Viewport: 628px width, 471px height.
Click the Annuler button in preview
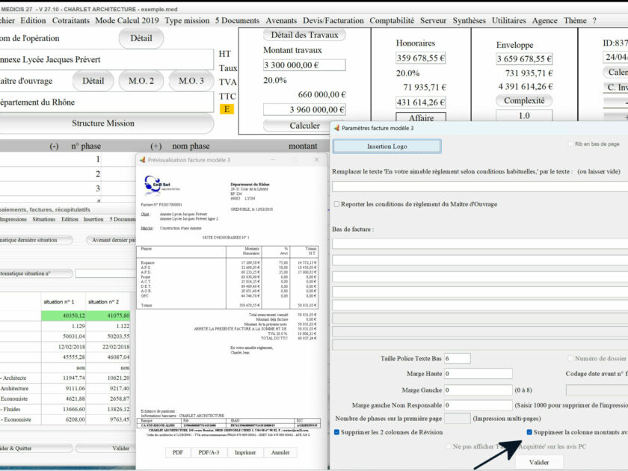(x=280, y=452)
